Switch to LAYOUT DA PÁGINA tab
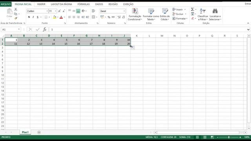 pos(61,4)
